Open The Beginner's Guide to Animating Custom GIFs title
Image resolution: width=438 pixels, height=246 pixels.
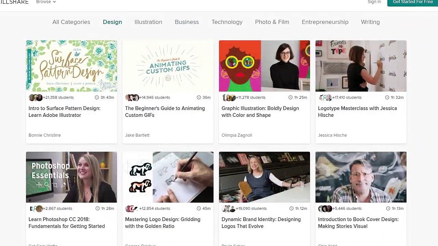coord(165,112)
